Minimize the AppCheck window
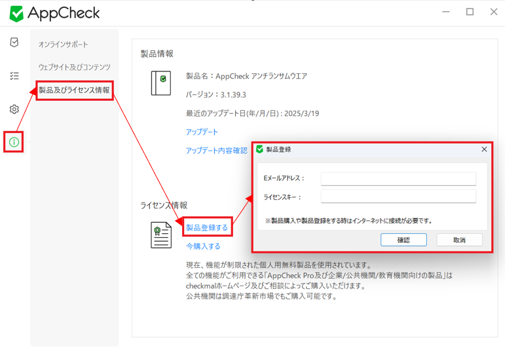Screen dimensions: 505x349 coord(446,12)
